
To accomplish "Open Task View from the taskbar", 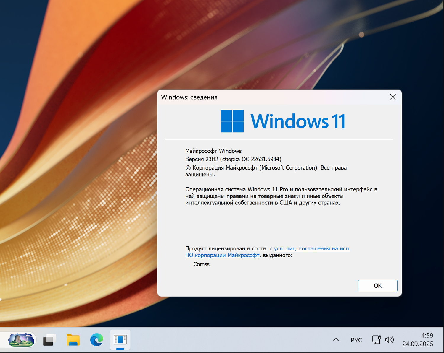I will tap(49, 340).
